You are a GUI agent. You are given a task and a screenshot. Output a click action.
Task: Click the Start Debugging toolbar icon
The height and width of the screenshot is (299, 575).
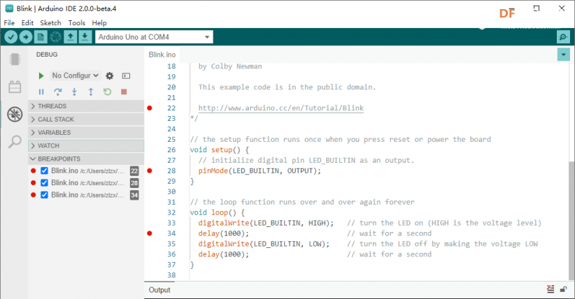coord(56,37)
